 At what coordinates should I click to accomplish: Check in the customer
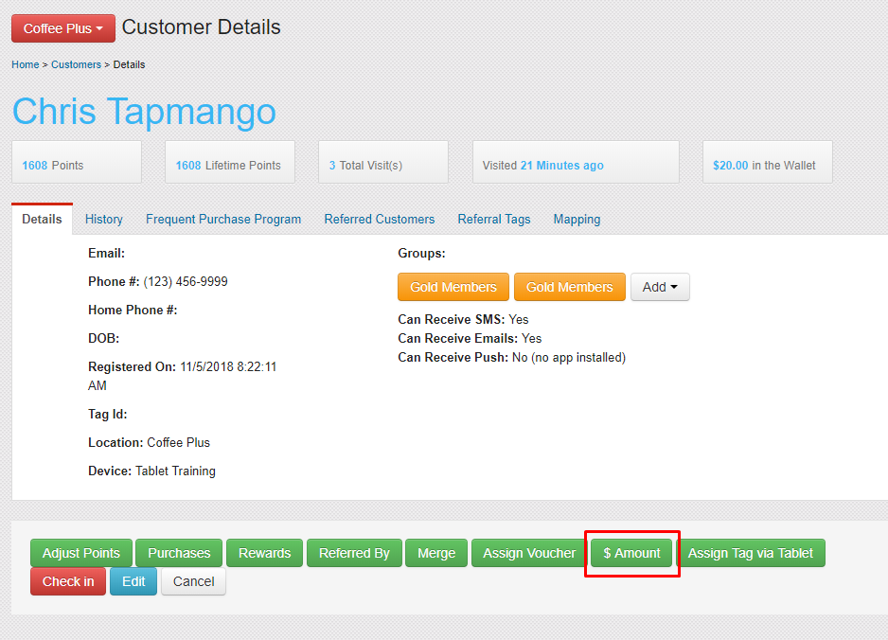68,581
